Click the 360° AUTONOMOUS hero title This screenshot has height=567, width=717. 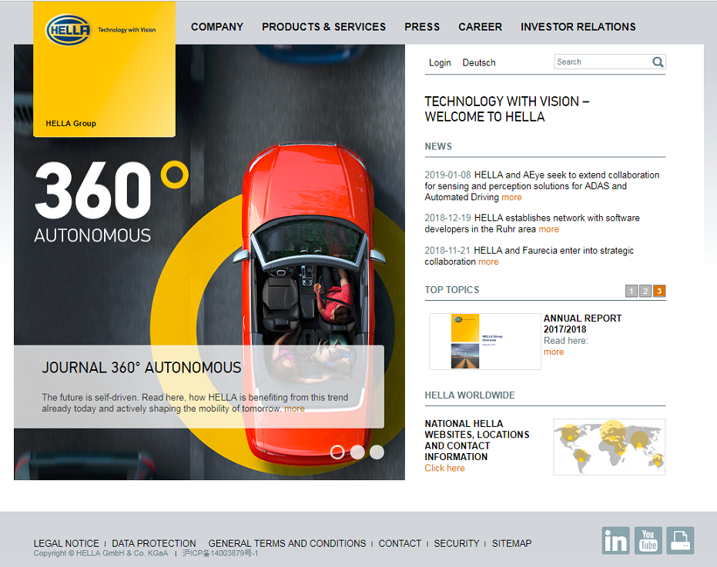pyautogui.click(x=112, y=202)
